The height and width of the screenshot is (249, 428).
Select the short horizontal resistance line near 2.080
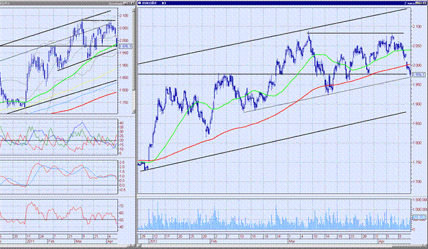pos(356,33)
